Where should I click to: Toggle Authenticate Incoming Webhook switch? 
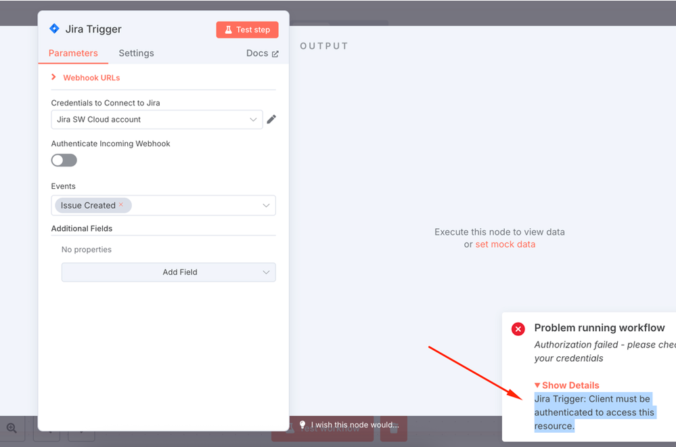[x=64, y=160]
